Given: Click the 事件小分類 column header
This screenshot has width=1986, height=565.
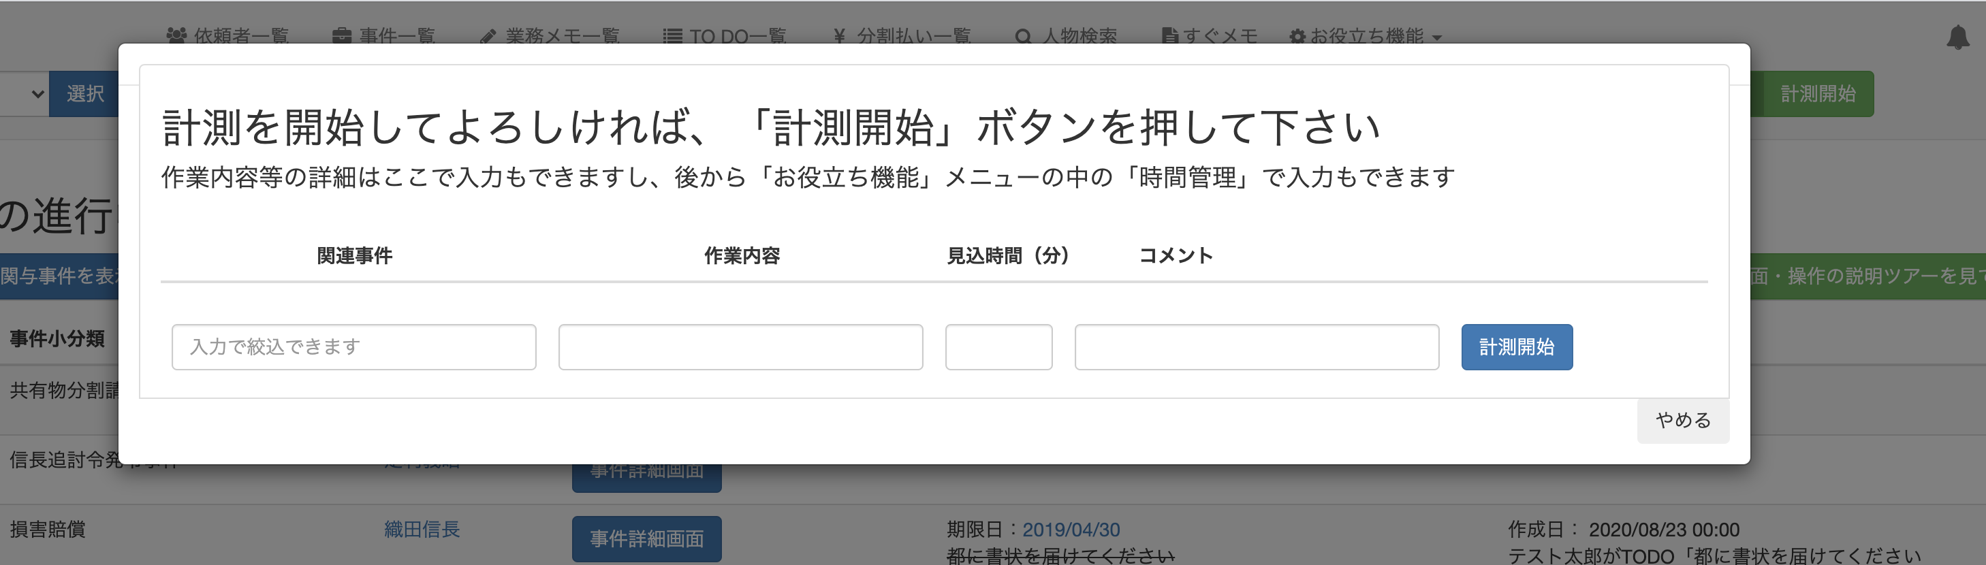Looking at the screenshot, I should (57, 338).
